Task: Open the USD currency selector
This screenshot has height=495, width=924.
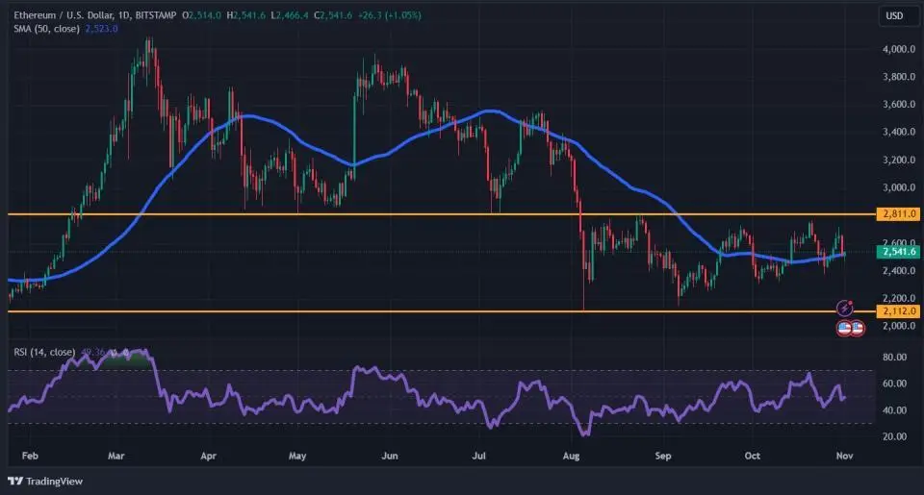Action: (894, 15)
